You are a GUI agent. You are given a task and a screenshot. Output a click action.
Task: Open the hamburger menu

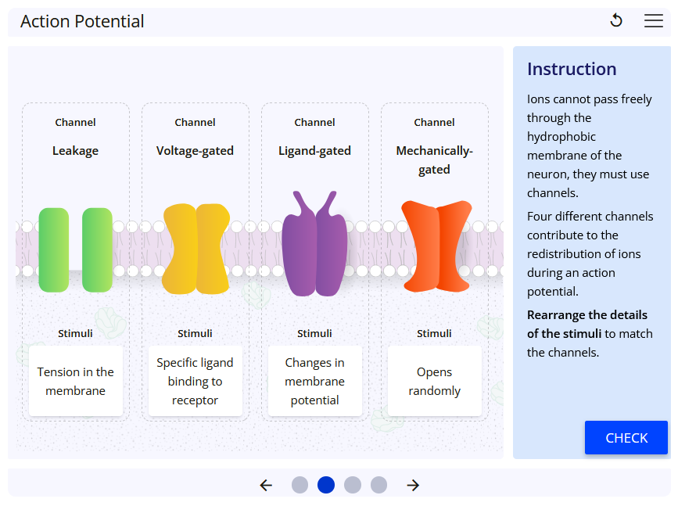[654, 20]
